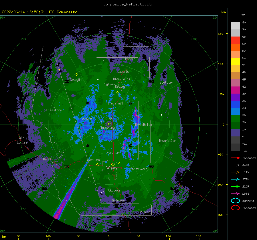
Task: Click the yellow diamond marker near RockyMH
Action: point(76,74)
